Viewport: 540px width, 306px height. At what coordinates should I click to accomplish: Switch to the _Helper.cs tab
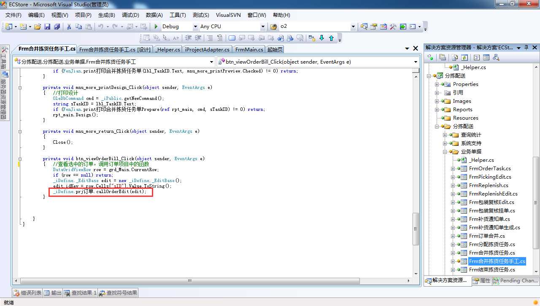point(167,49)
